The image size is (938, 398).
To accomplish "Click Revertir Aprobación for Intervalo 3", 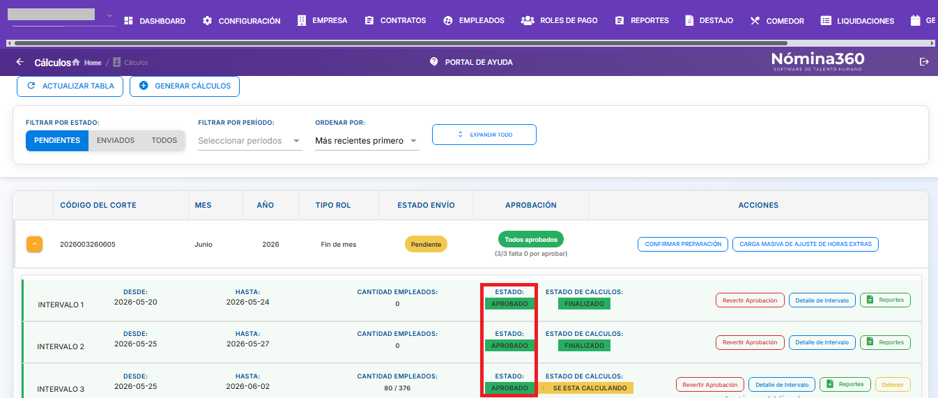I will [x=710, y=385].
